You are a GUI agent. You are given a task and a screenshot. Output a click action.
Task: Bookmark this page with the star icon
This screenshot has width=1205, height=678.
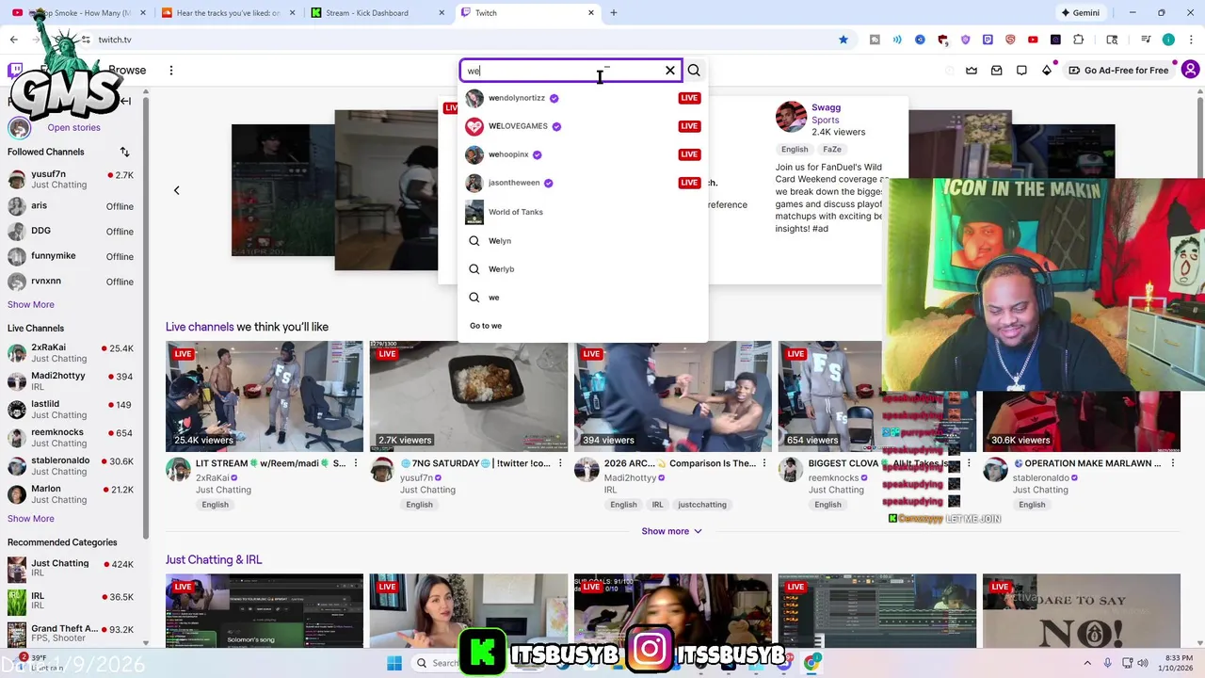point(843,40)
